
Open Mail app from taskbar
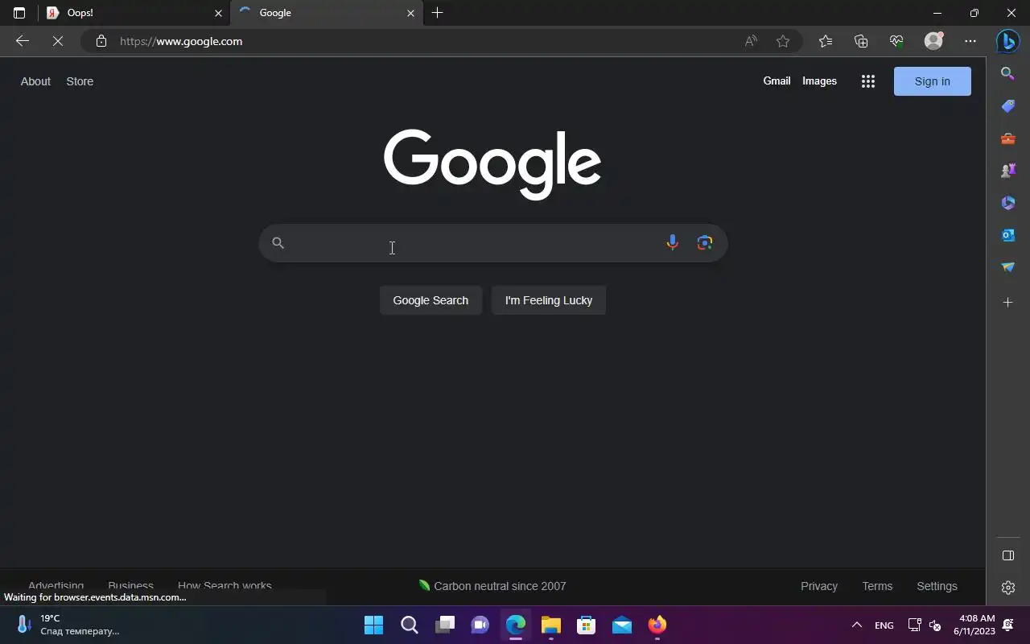tap(622, 625)
